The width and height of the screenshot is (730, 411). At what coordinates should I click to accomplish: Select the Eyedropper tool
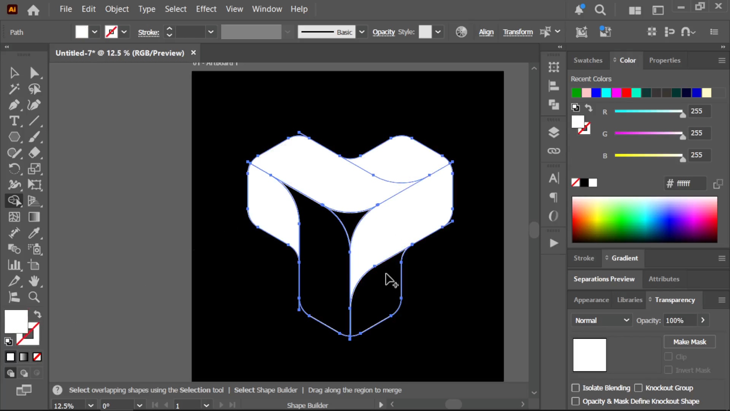click(34, 233)
